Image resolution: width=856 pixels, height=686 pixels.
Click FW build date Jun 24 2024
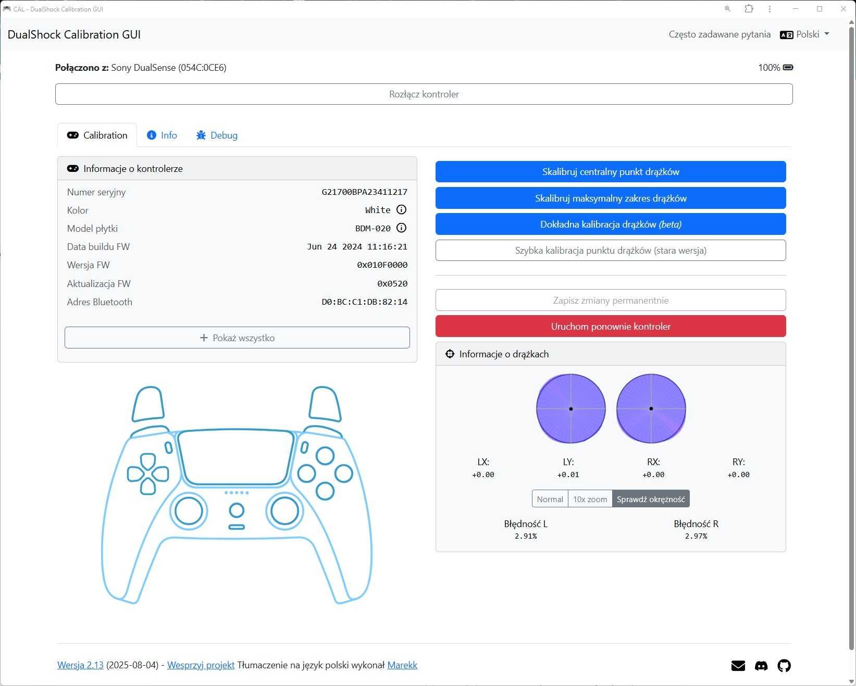tap(357, 247)
